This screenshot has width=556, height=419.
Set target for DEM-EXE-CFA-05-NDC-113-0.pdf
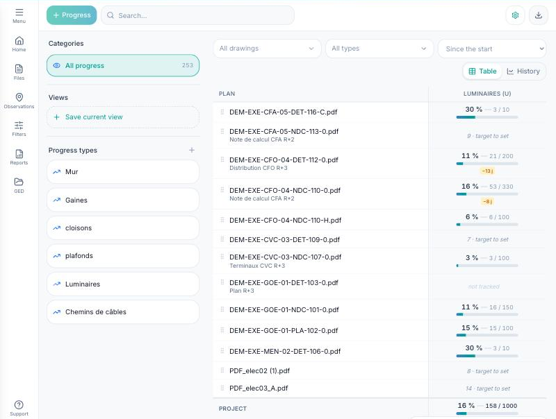(x=488, y=136)
